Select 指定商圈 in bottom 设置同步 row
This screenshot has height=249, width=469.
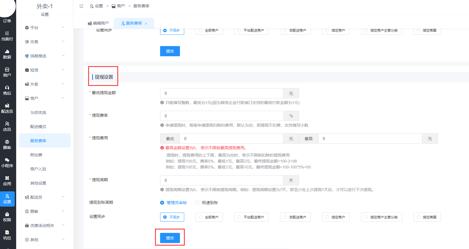(x=427, y=217)
